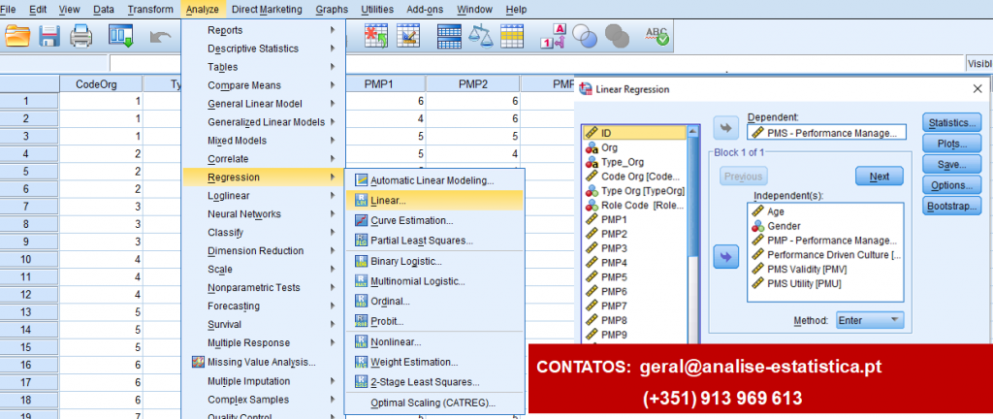Screen dimensions: 993x419
Task: Expand the Nonparametric Tests submenu
Action: click(264, 287)
